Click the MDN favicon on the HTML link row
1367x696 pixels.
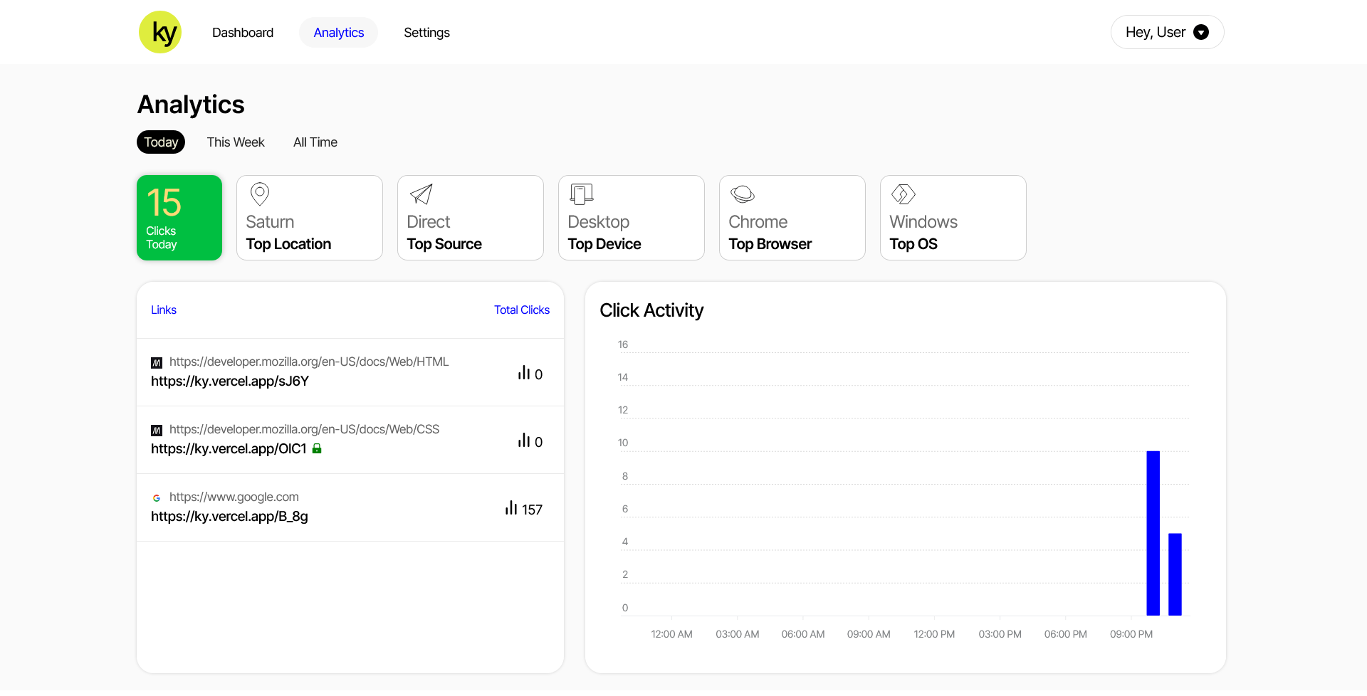tap(156, 362)
